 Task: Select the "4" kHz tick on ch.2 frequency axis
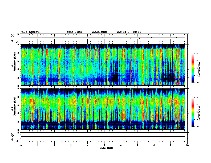[x=19, y=113]
